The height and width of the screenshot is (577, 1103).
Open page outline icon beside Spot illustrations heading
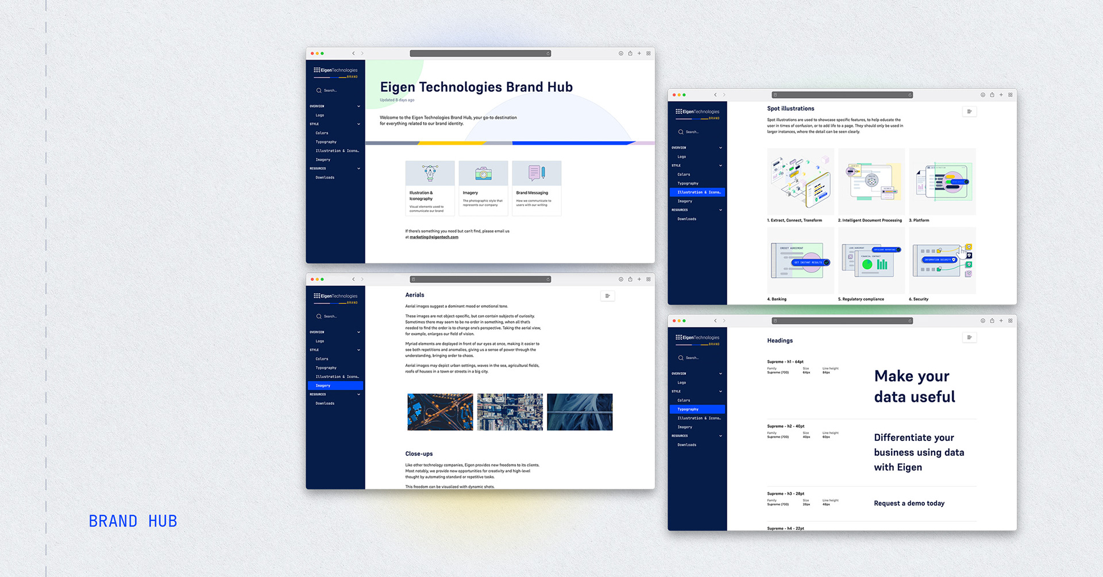pyautogui.click(x=969, y=111)
